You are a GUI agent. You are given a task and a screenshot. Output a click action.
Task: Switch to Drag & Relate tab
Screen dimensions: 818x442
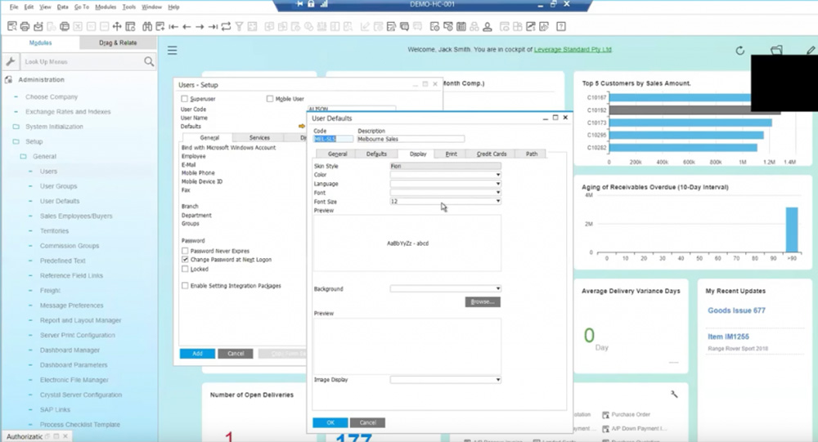[x=118, y=42]
